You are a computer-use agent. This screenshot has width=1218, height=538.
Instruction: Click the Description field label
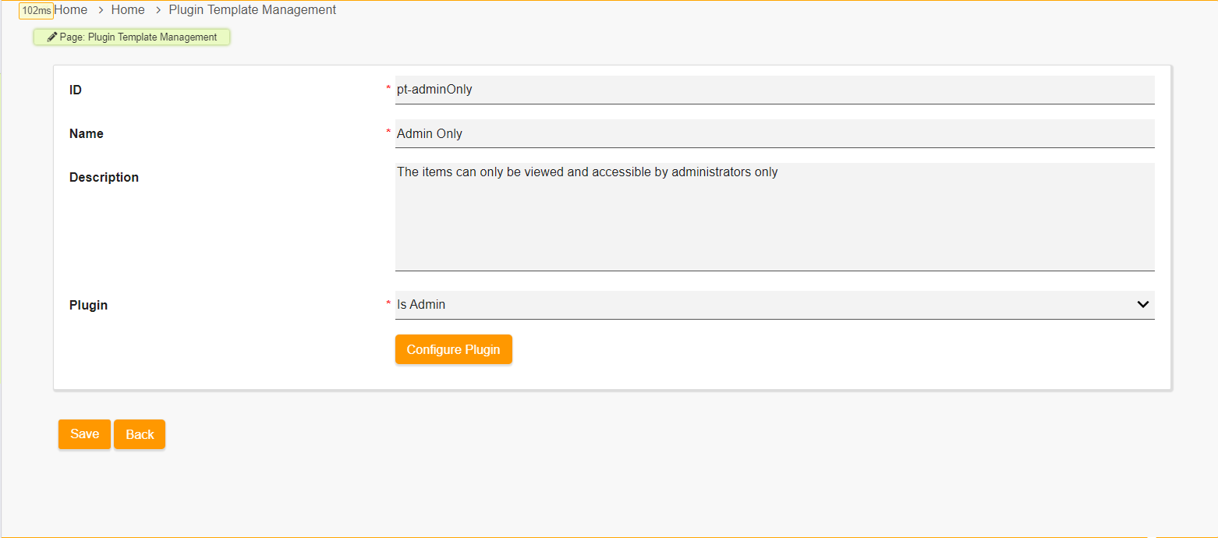(x=104, y=177)
